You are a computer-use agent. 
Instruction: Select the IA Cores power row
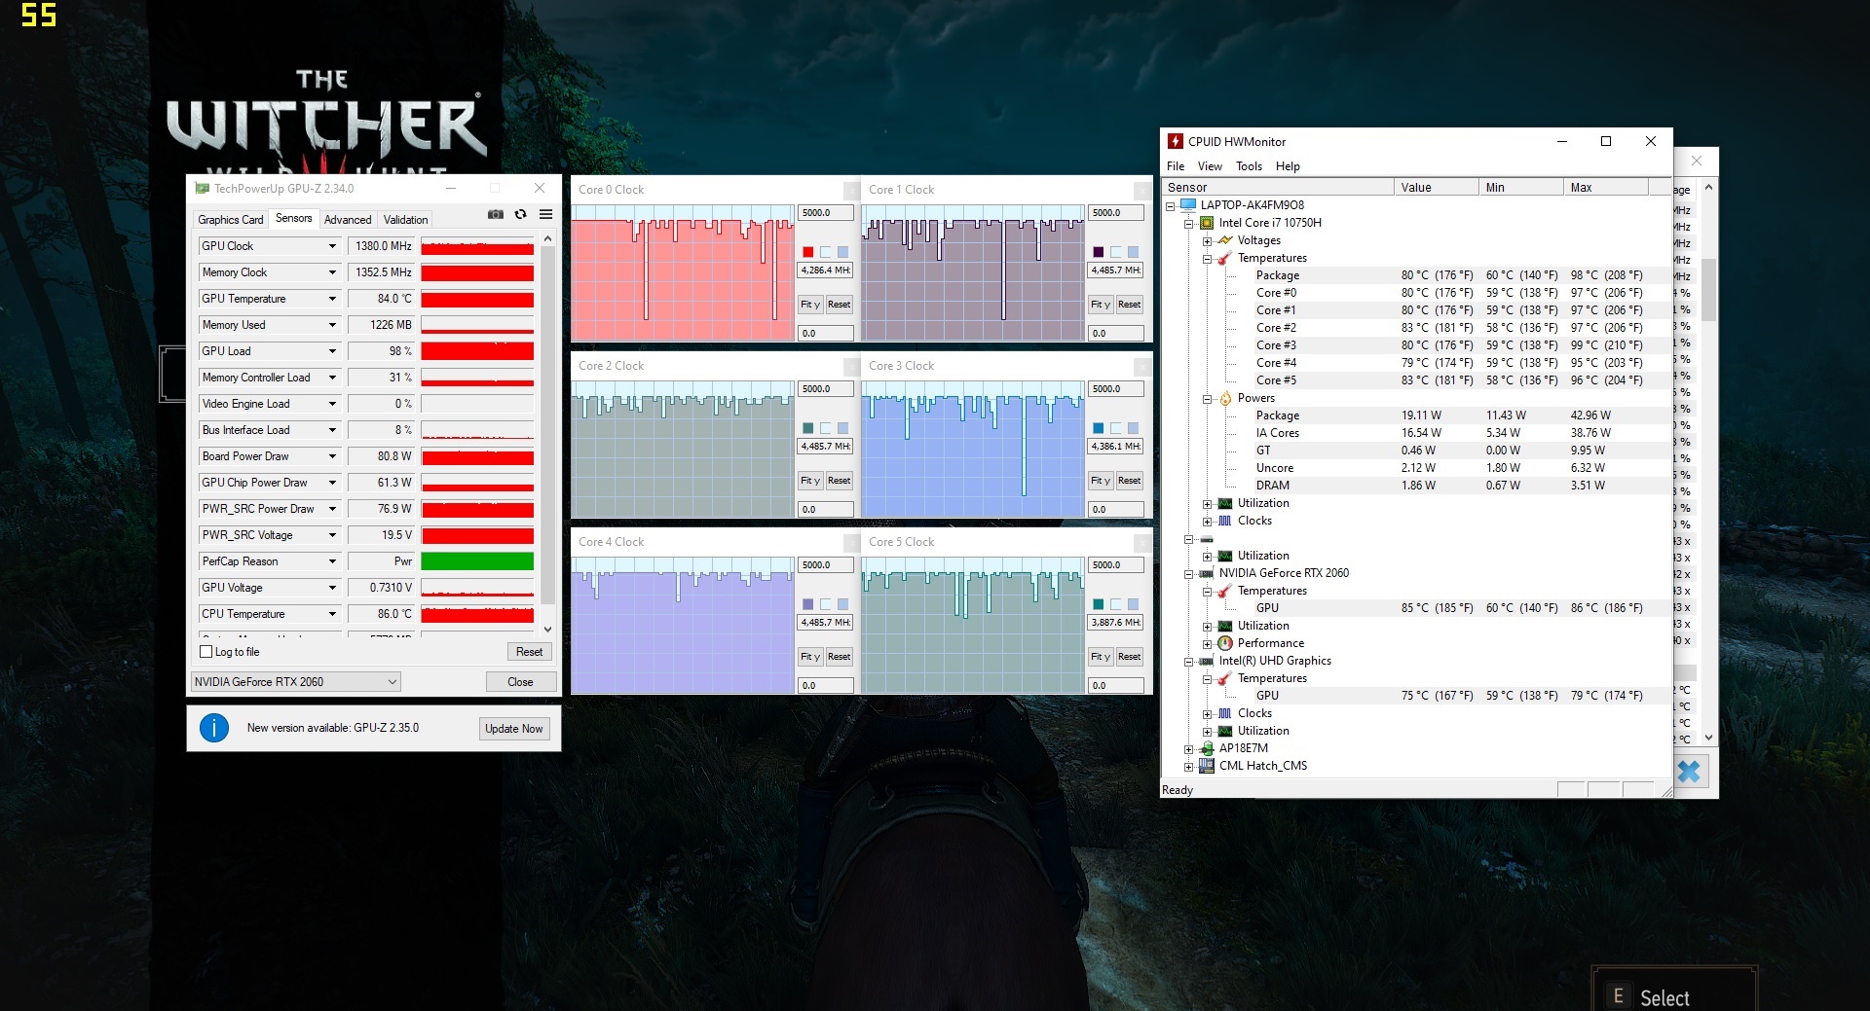1415,433
